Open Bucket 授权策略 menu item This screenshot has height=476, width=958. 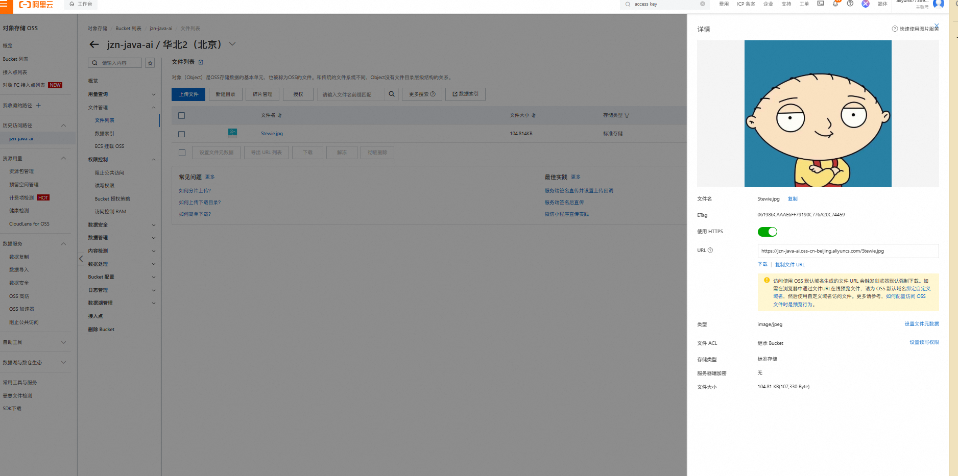point(112,199)
